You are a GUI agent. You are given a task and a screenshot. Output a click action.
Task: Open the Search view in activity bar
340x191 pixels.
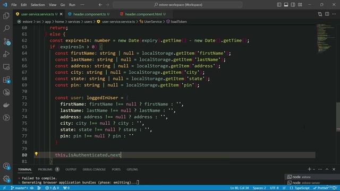pyautogui.click(x=6, y=28)
